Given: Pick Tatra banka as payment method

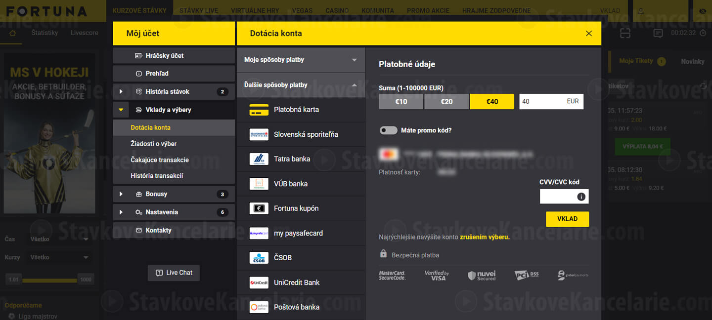Looking at the screenshot, I should [301, 159].
